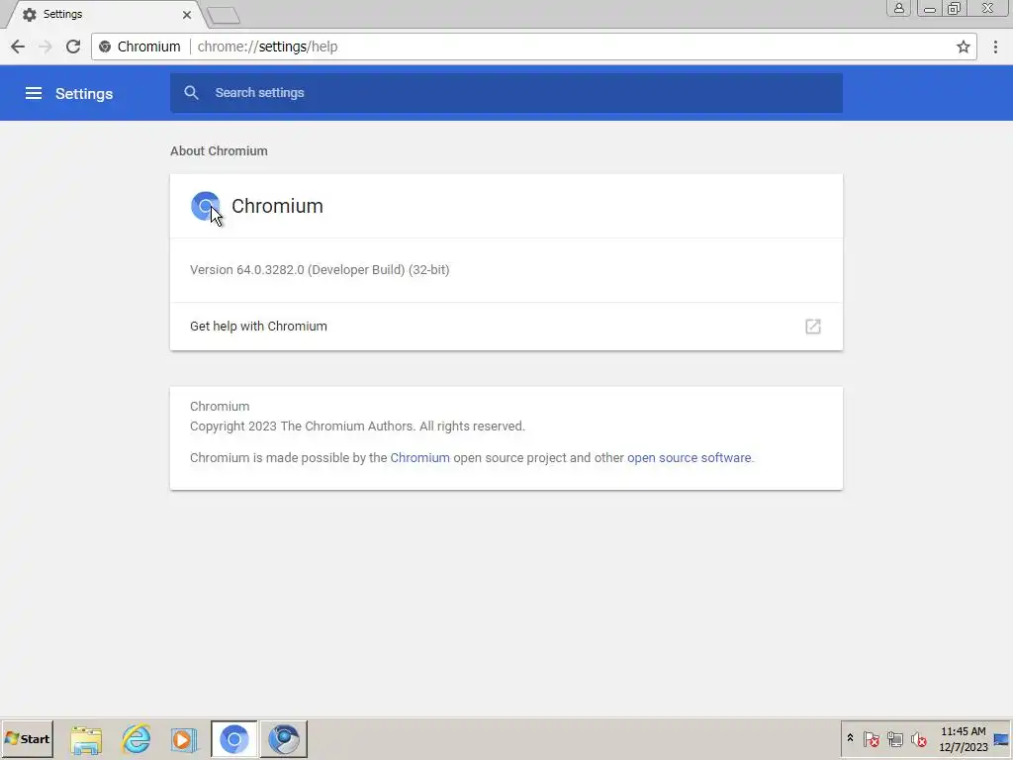
Task: Open File Explorer from the taskbar
Action: click(x=86, y=739)
